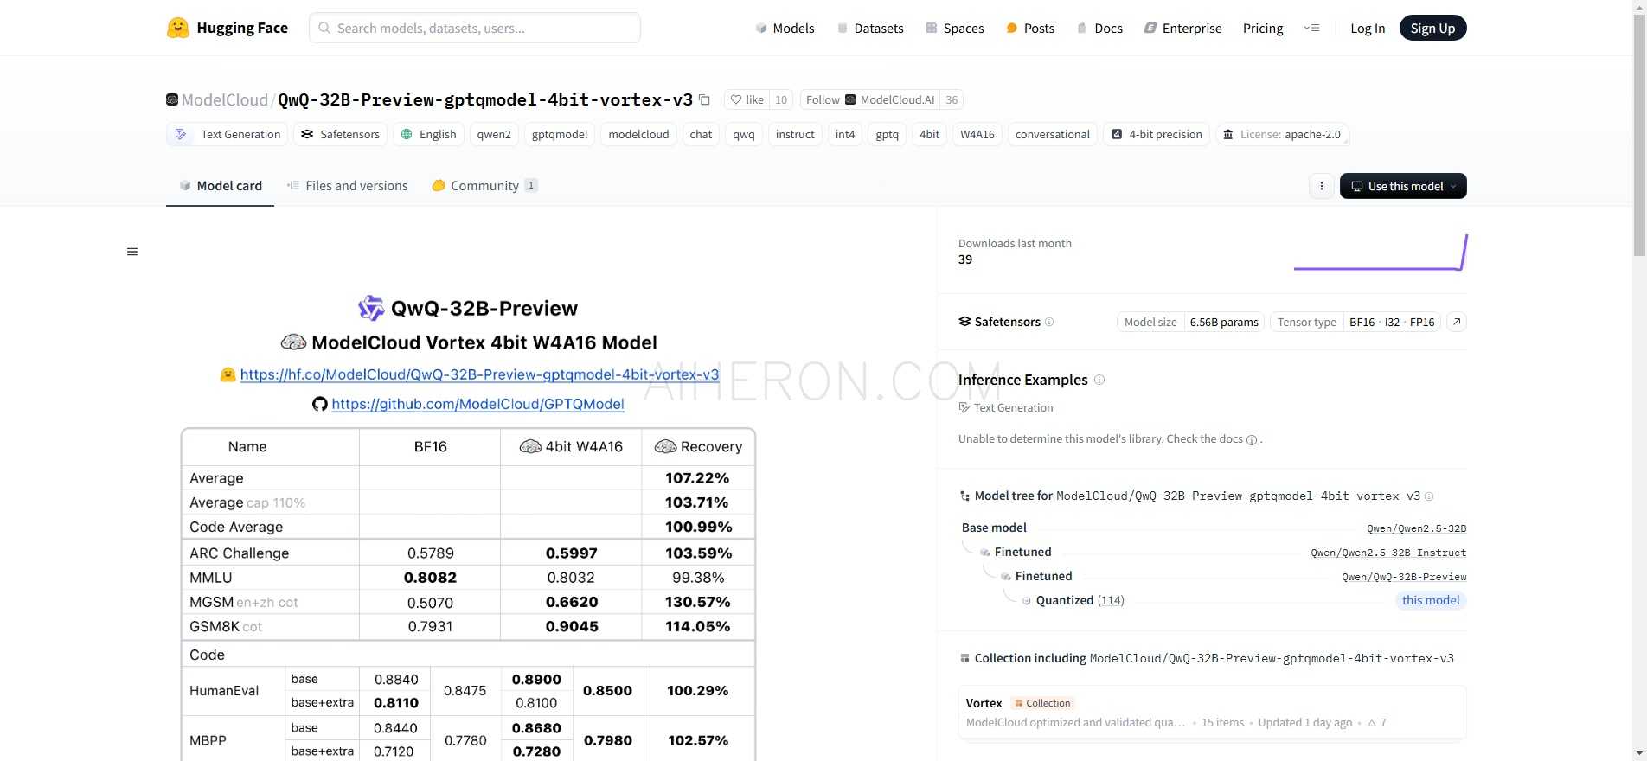Image resolution: width=1647 pixels, height=761 pixels.
Task: Click the Qwen logo beside QwQ-32B-Preview
Action: 371,308
